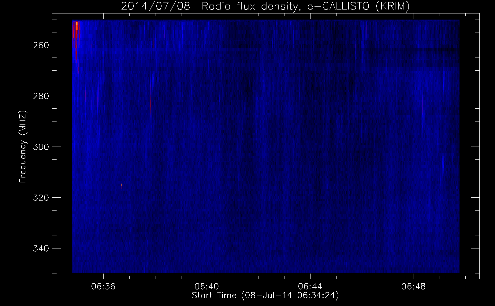The image size is (495, 306).
Task: Click the 06:44 time tick label
Action: point(310,287)
